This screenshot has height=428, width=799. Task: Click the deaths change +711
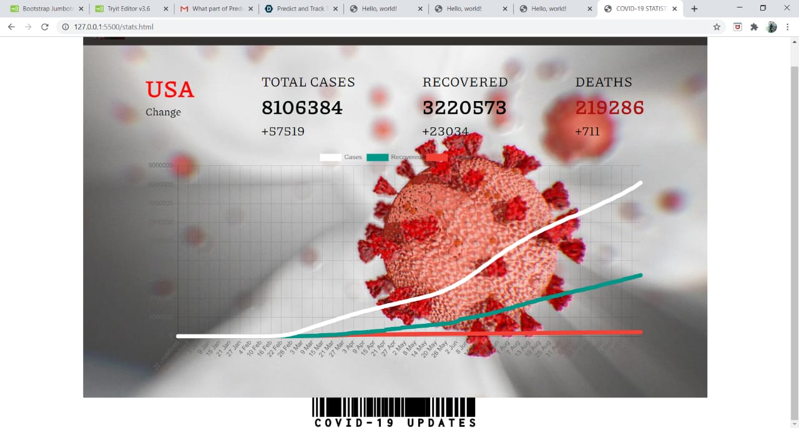[589, 132]
